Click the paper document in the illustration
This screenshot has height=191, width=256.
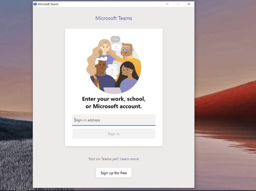coord(112,71)
